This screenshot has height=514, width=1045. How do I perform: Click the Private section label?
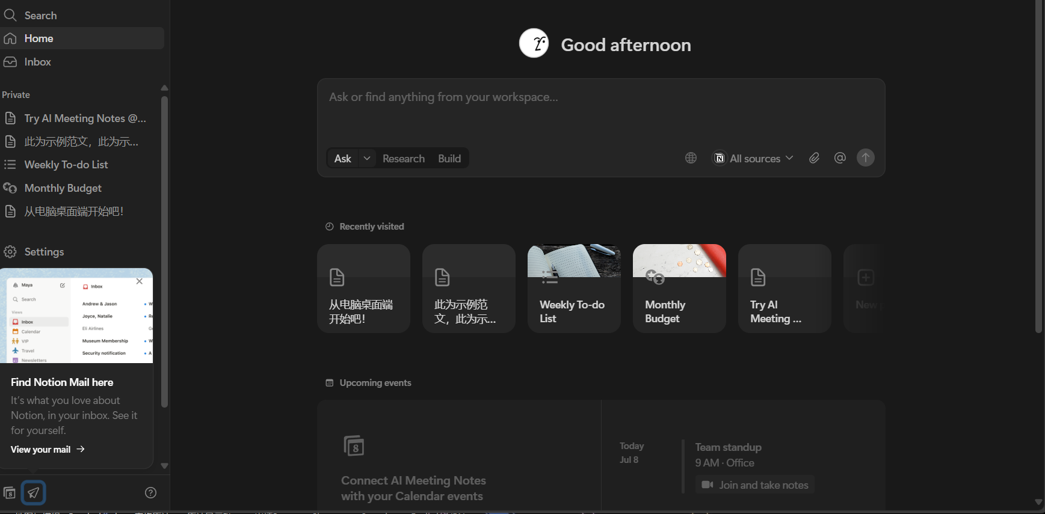[16, 95]
